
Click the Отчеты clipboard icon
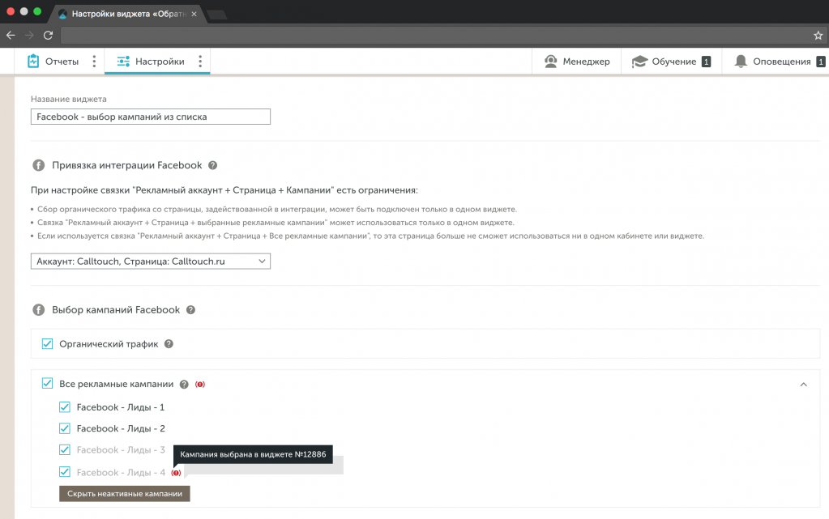(33, 62)
